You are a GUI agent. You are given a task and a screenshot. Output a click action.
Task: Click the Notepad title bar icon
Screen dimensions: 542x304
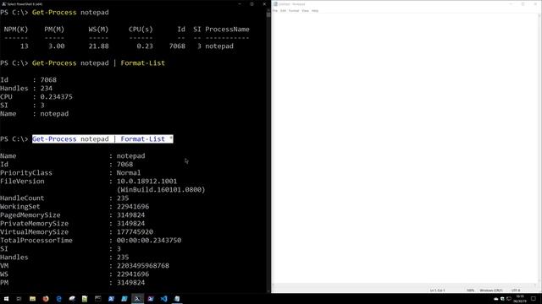[275, 4]
